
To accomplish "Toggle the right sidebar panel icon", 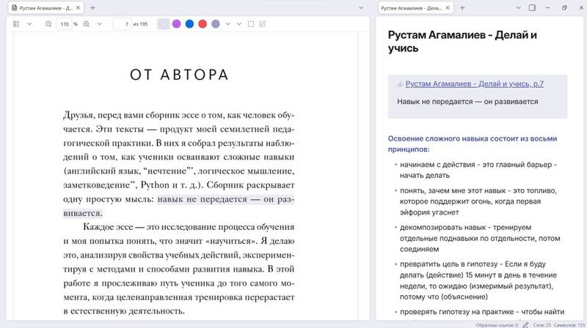I will pos(532,8).
